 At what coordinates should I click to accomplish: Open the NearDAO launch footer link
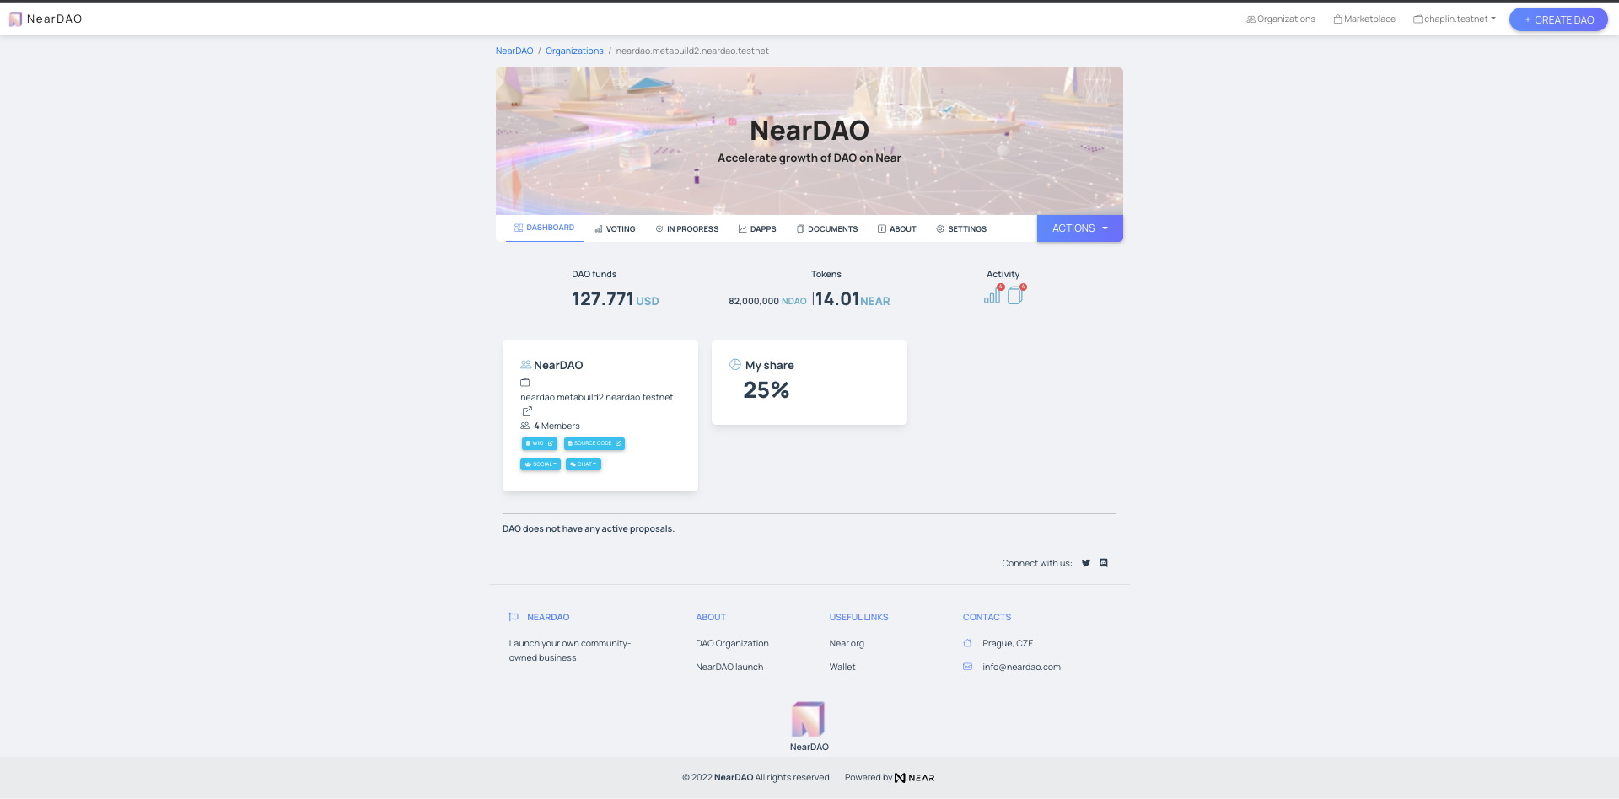coord(729,668)
